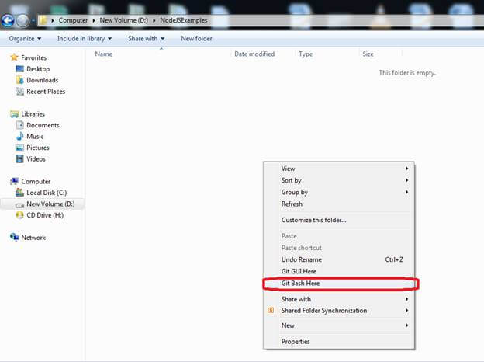Select Videos label under Libraries
The image size is (484, 362).
(36, 159)
